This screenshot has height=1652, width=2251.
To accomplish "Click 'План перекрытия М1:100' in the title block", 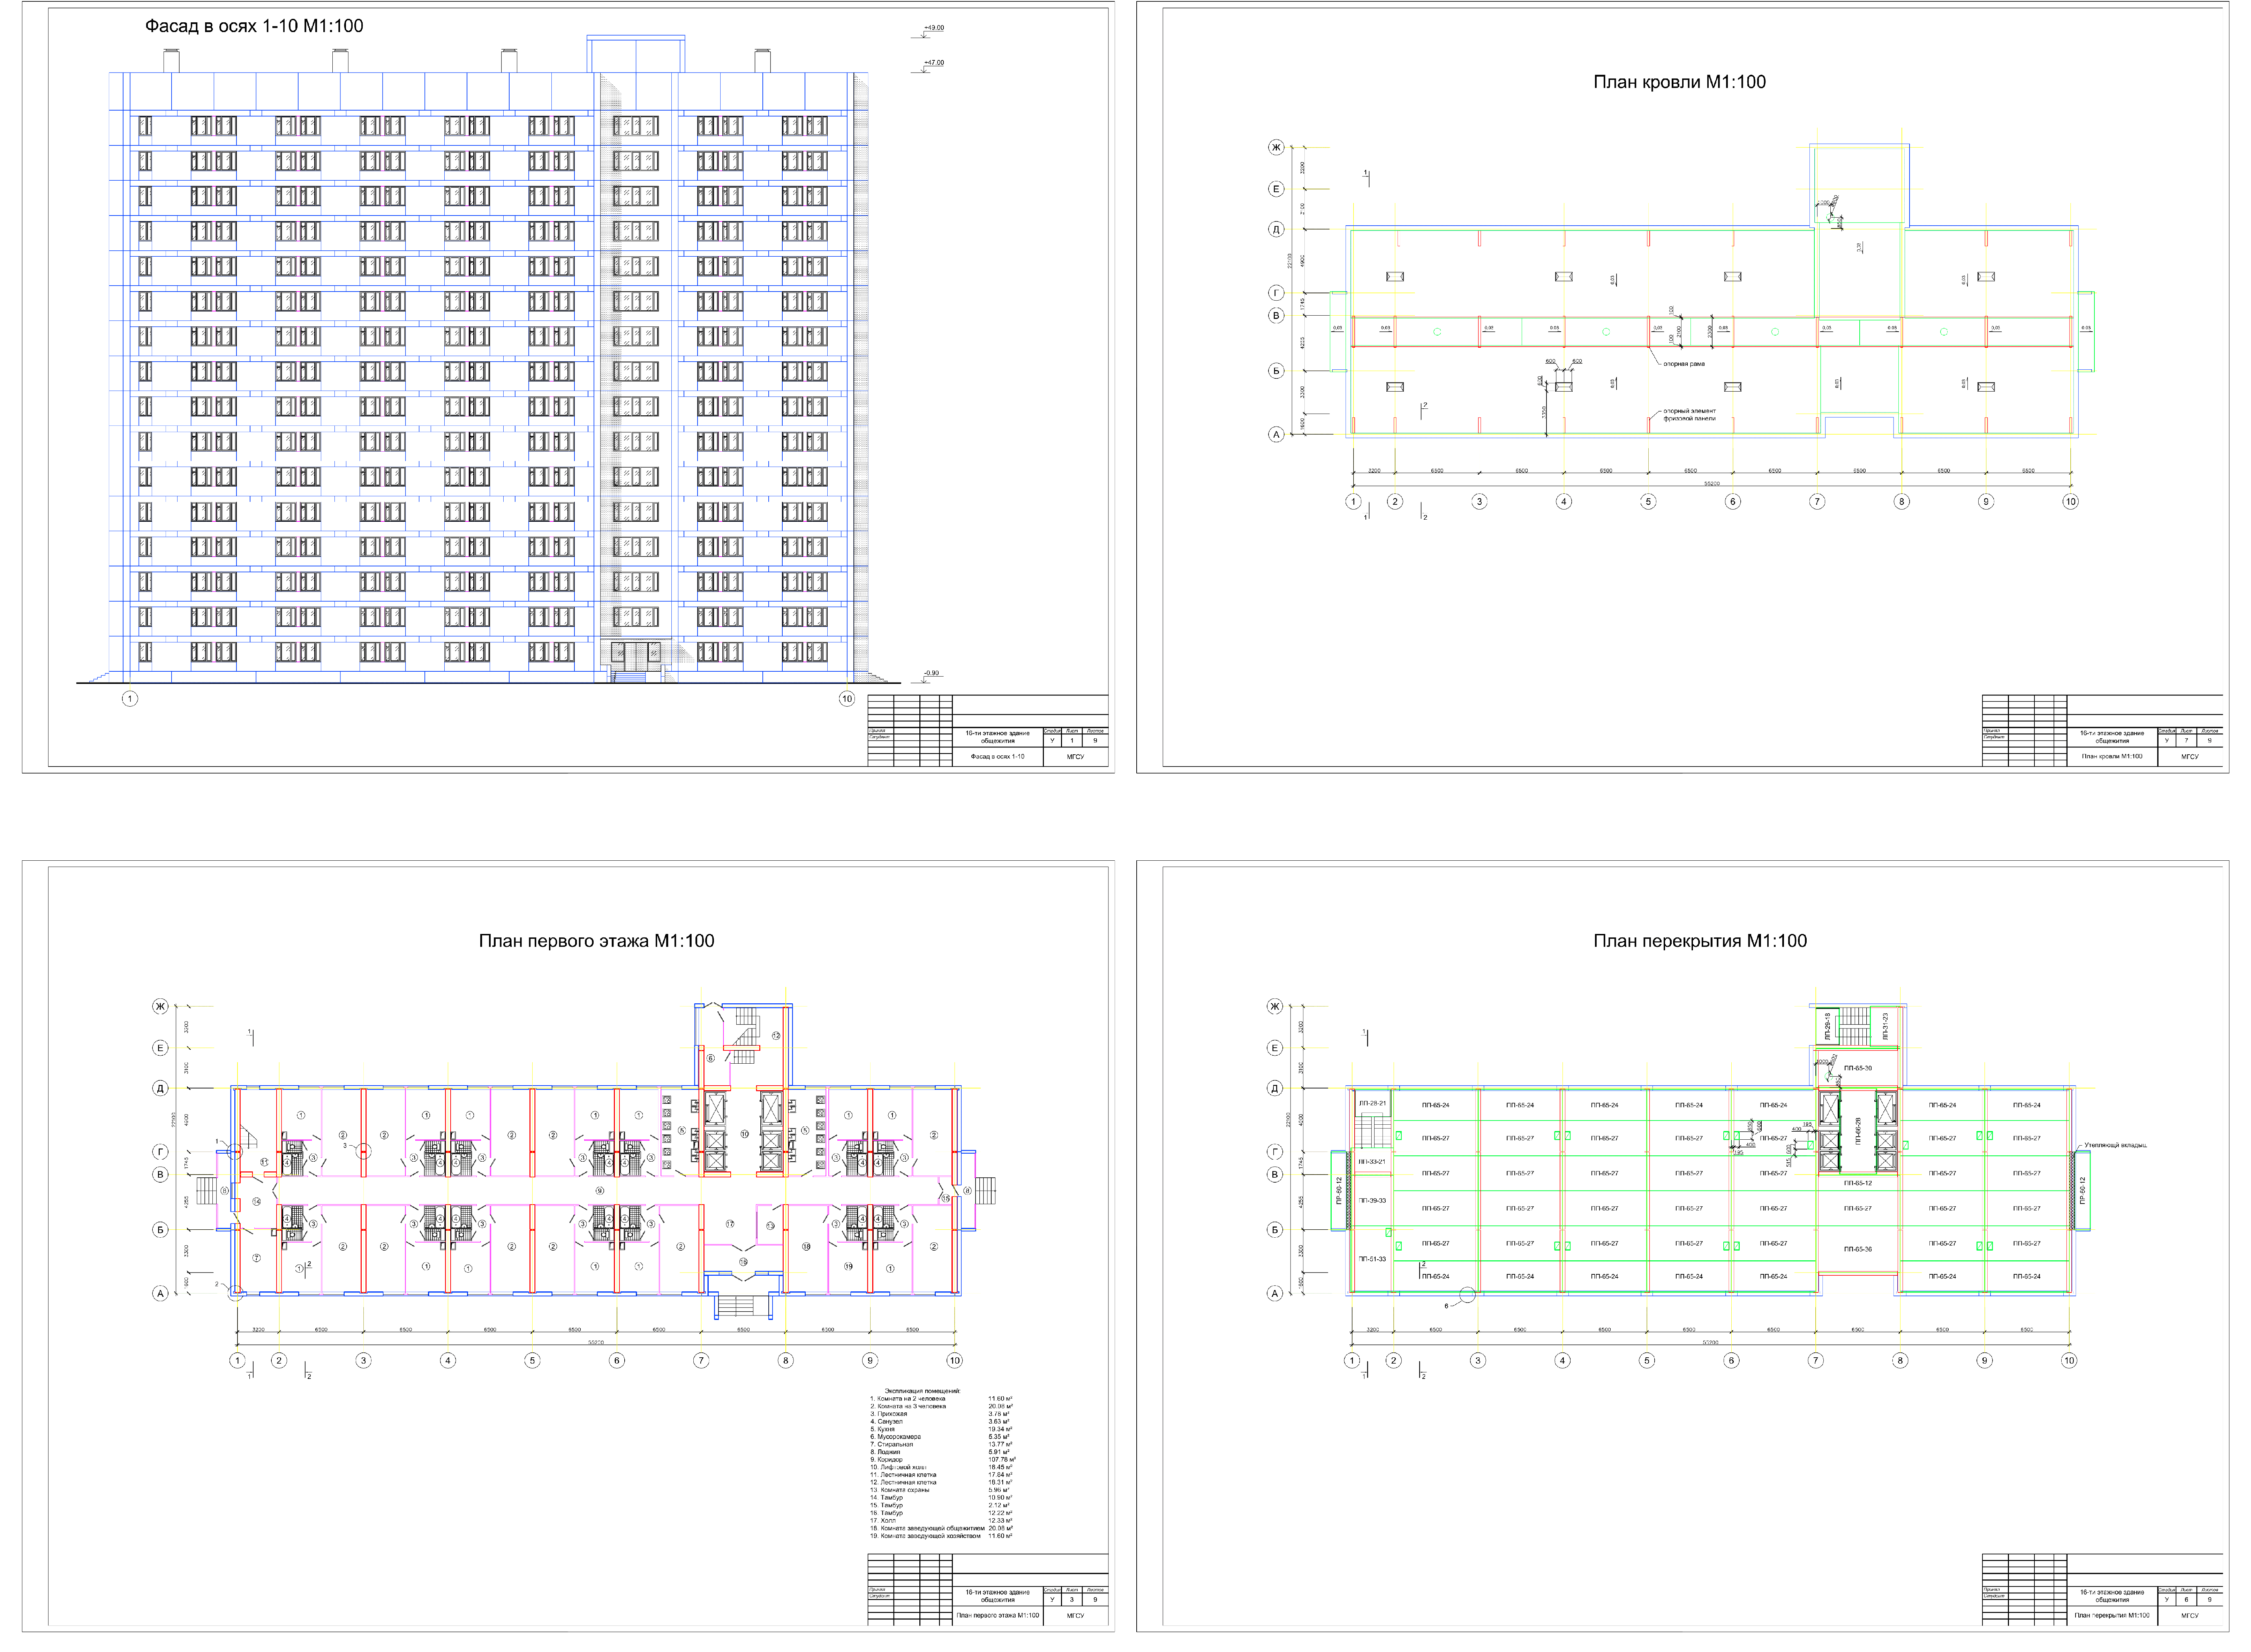I will [2112, 1616].
